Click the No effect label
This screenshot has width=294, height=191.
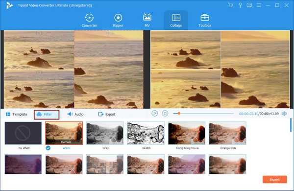[24, 148]
